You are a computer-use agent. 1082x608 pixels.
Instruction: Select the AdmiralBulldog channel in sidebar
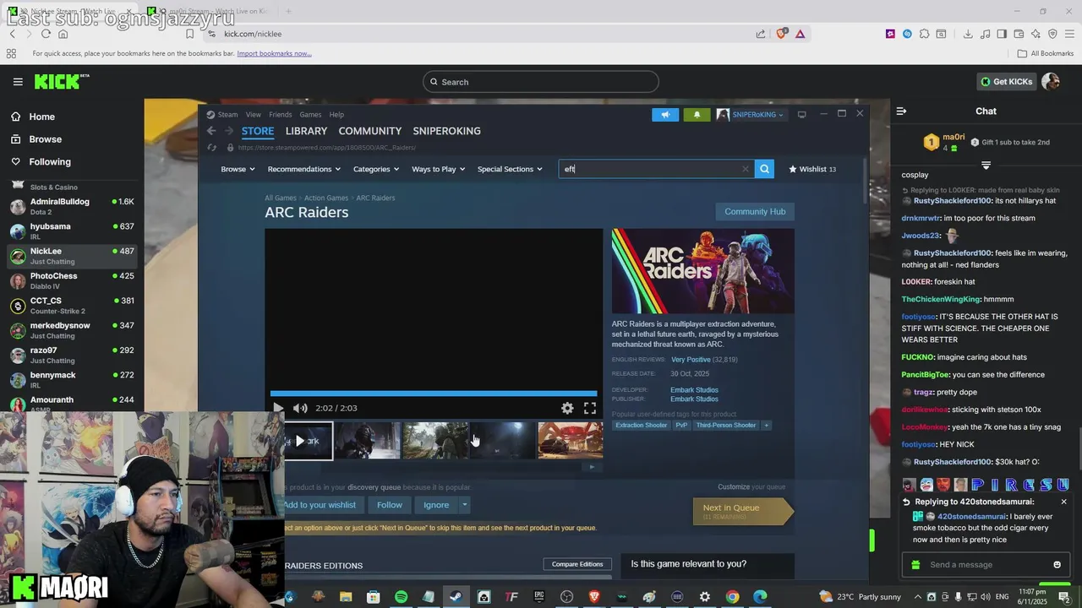pyautogui.click(x=72, y=206)
